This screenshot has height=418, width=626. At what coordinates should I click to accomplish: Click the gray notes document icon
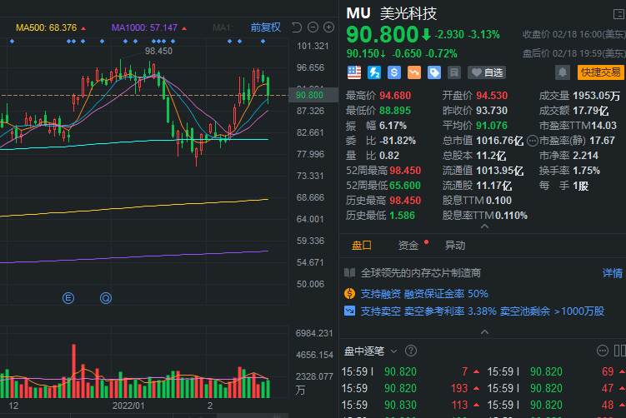[x=454, y=72]
